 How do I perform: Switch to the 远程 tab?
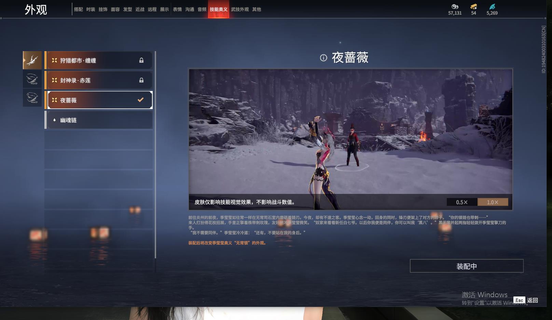(x=152, y=9)
